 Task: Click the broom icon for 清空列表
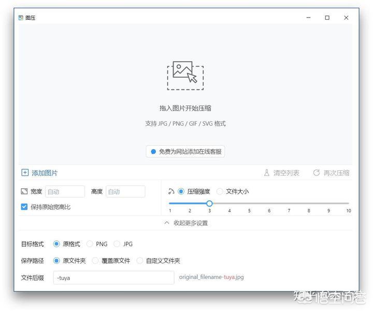pos(267,173)
